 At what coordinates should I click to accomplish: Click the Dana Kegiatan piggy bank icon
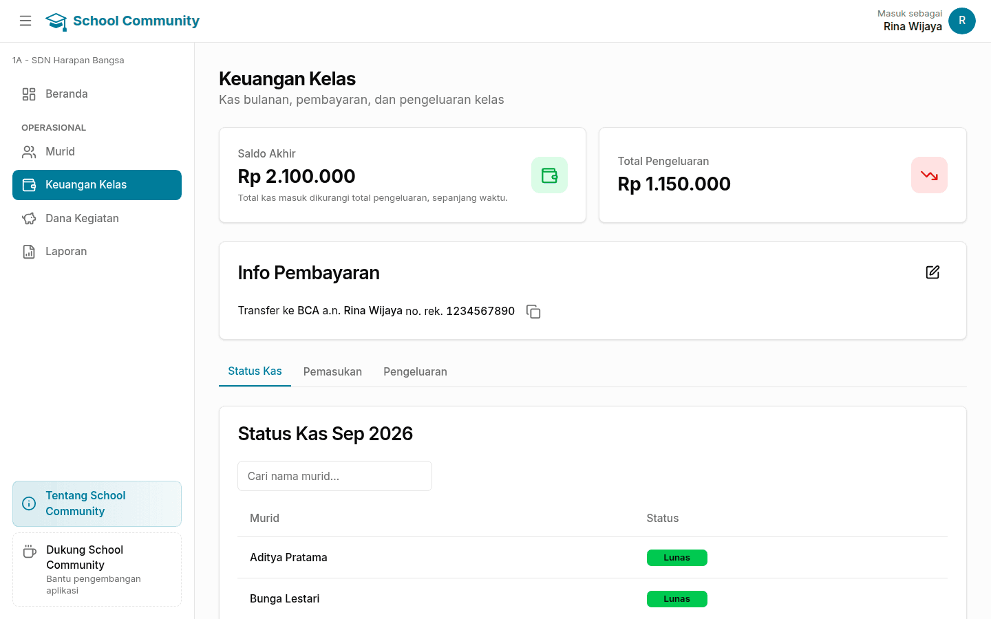[x=29, y=219]
